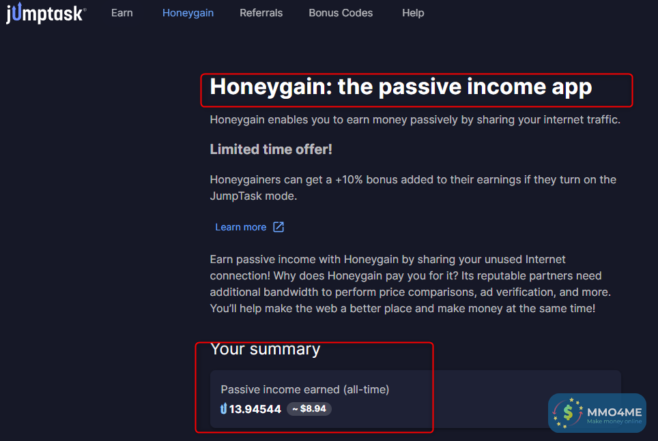
Task: Follow the Learn more link
Action: 241,227
